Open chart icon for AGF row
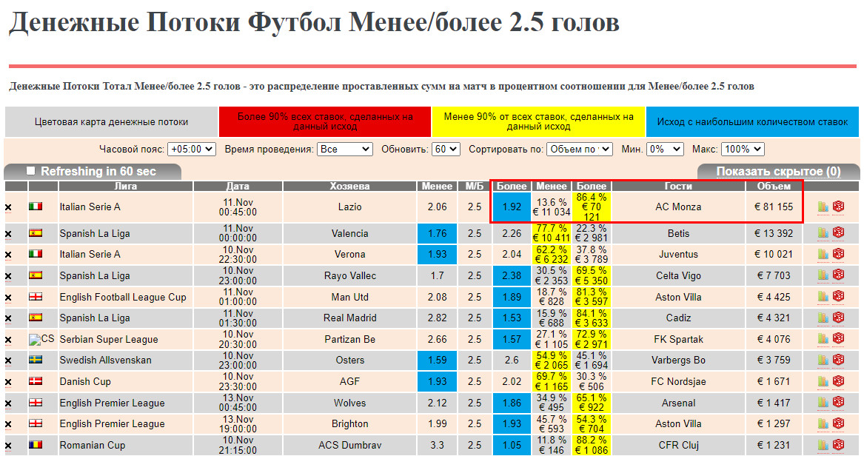864x456 pixels. point(823,382)
